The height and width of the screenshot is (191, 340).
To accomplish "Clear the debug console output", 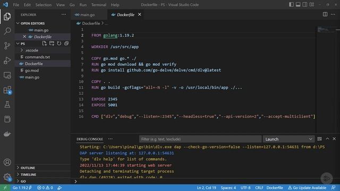I will [x=319, y=139].
